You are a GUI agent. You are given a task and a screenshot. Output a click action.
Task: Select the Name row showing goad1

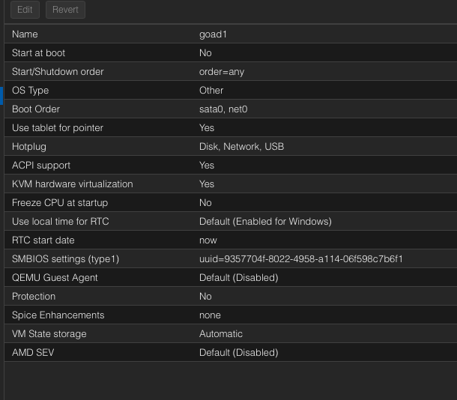pyautogui.click(x=225, y=34)
